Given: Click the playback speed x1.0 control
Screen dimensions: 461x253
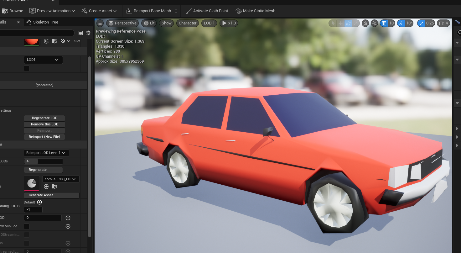Looking at the screenshot, I should click(x=229, y=23).
